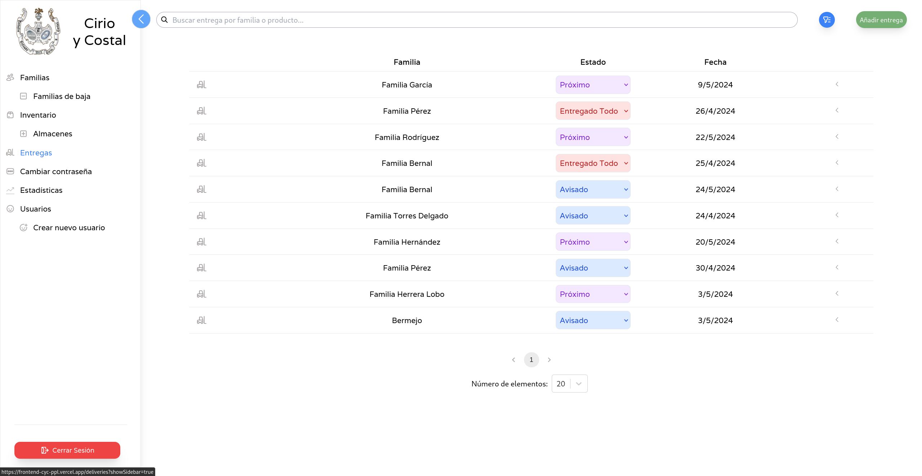Click the Inventario box icon in sidebar
The height and width of the screenshot is (476, 922).
(10, 115)
